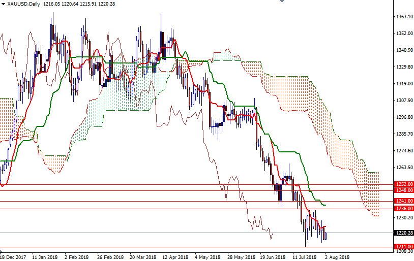This screenshot has width=414, height=261.
Task: Click the red 1252.00 price level label
Action: [404, 184]
